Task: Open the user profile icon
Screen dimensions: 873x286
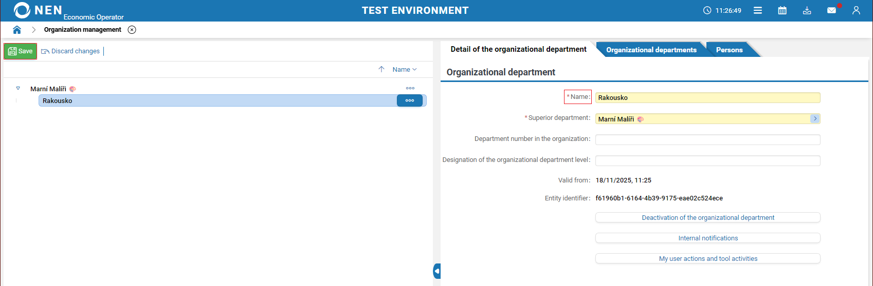Action: (856, 10)
